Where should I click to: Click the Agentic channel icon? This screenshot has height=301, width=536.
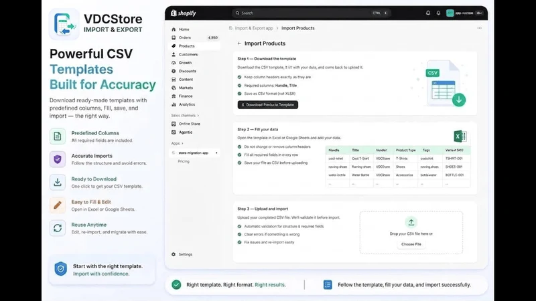174,132
